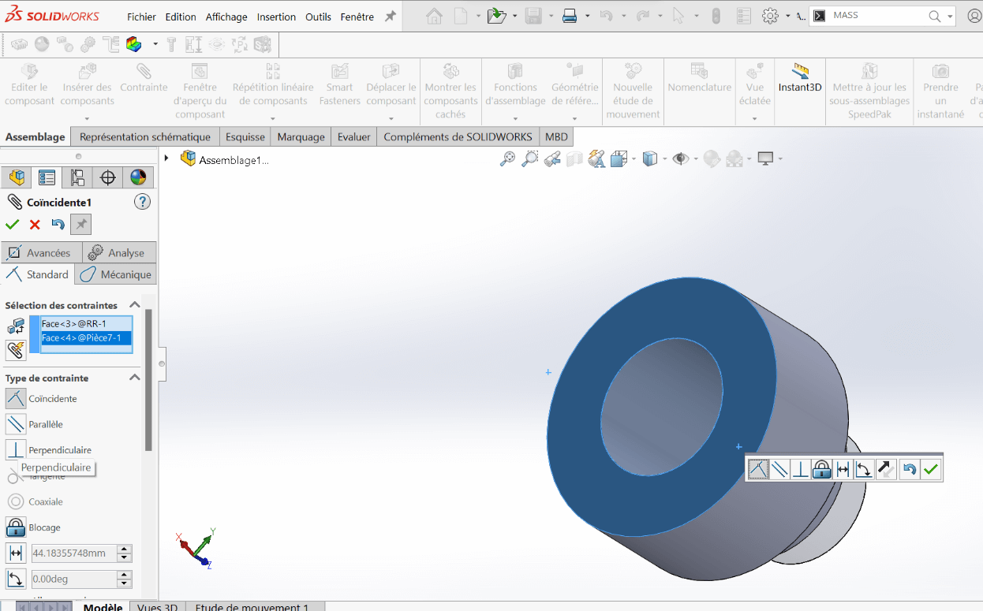Open the Insertion menu
The height and width of the screenshot is (611, 983).
(x=276, y=17)
